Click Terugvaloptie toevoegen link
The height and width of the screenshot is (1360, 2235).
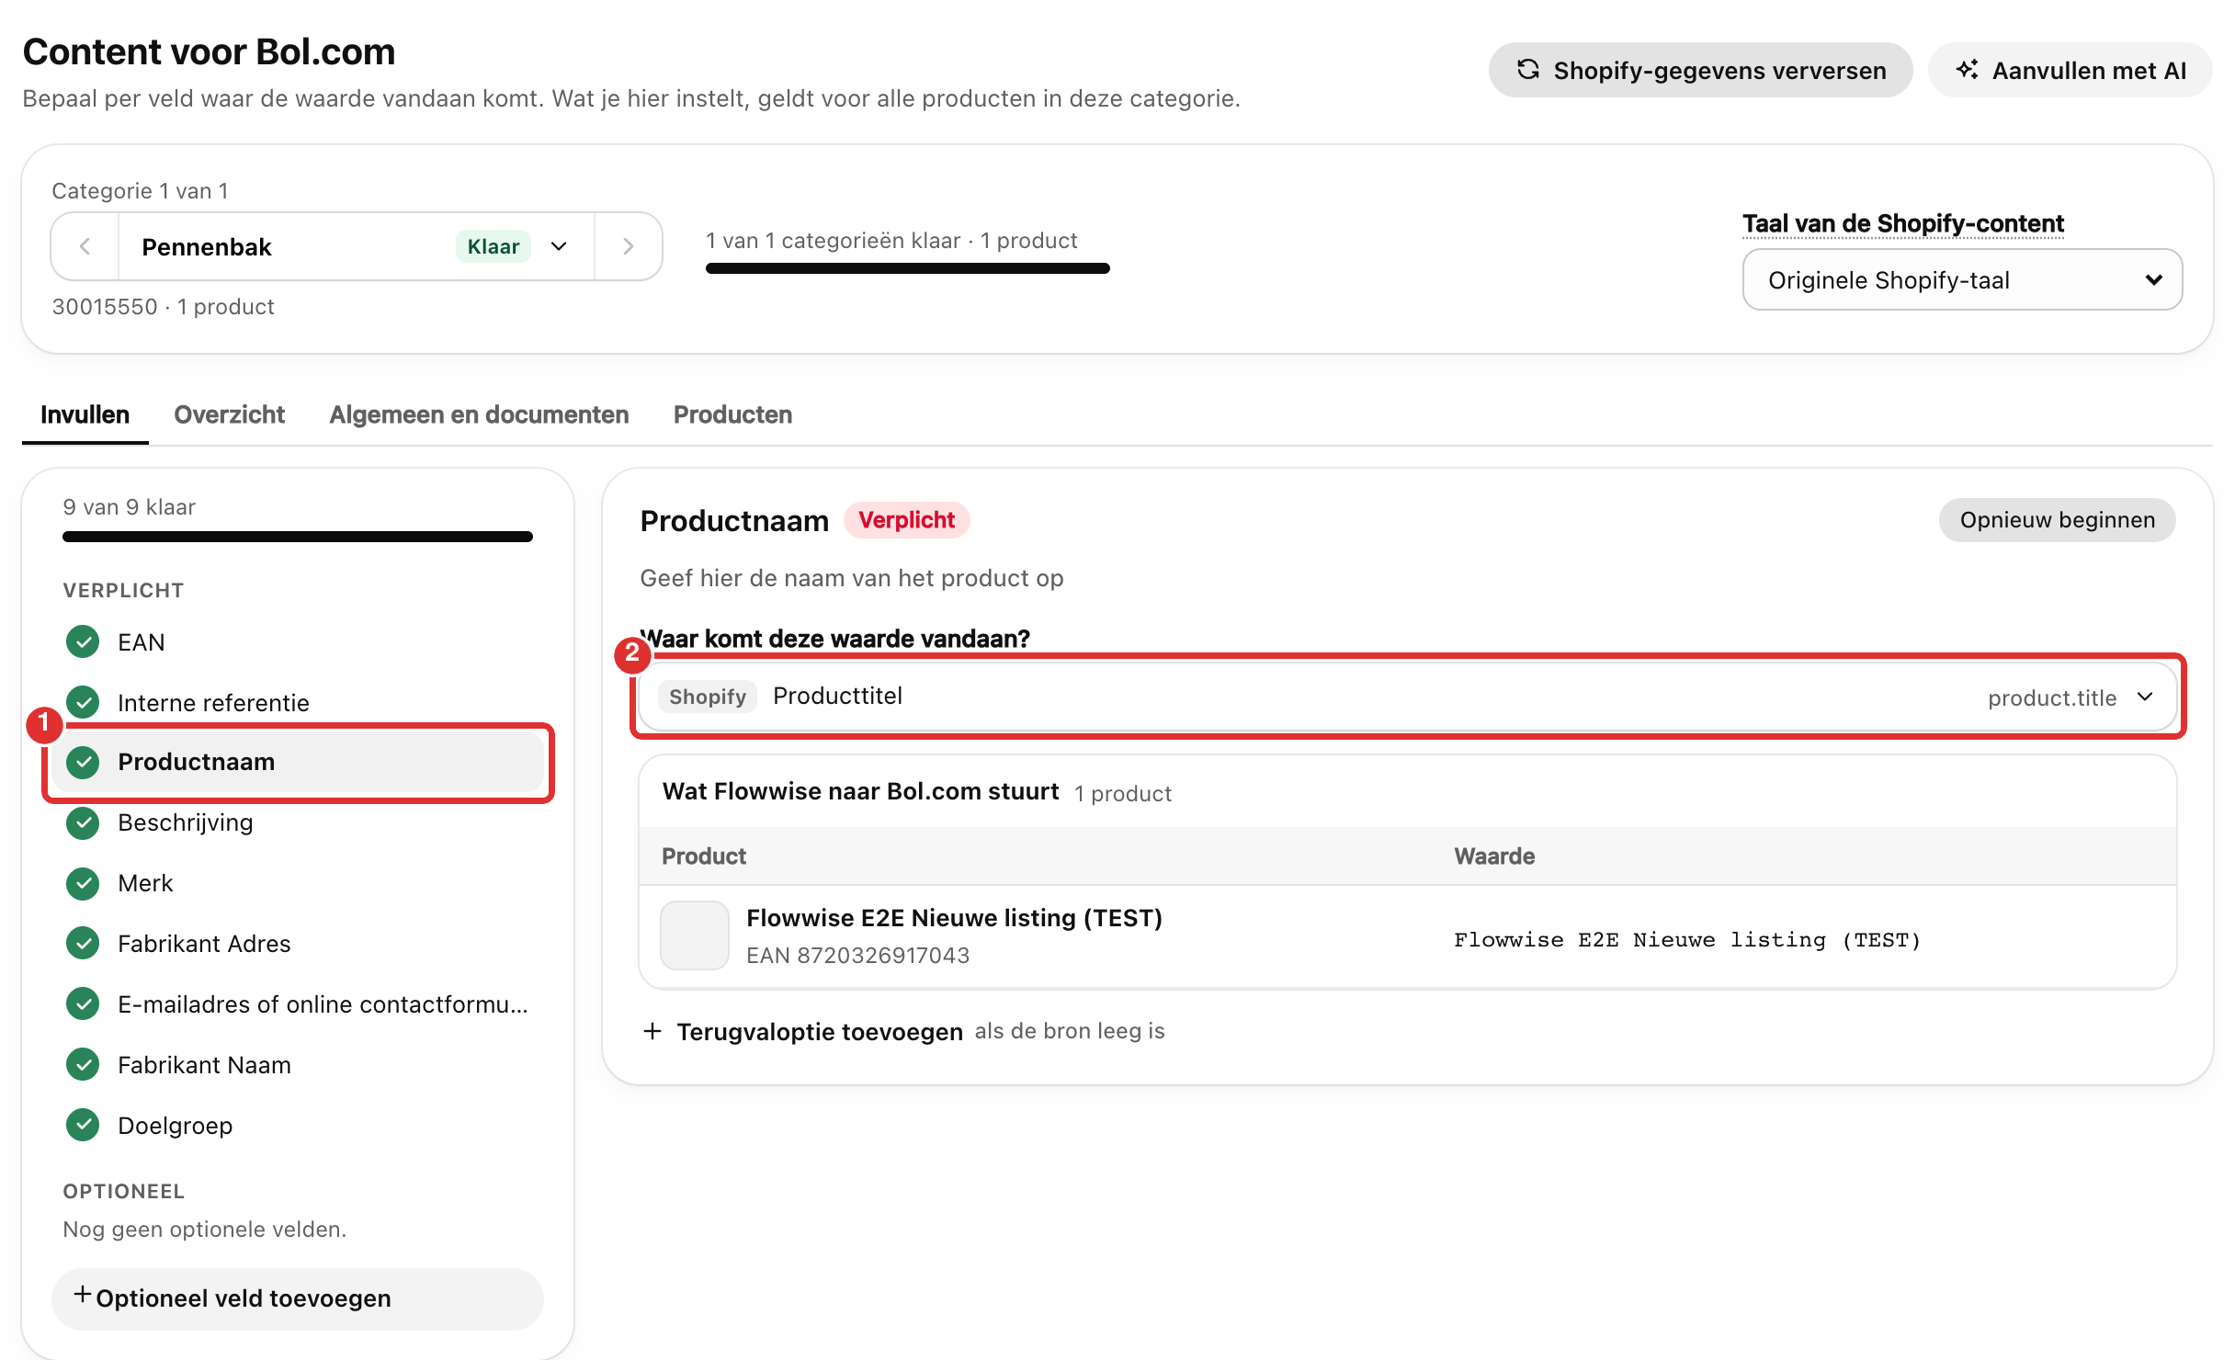tap(820, 1031)
